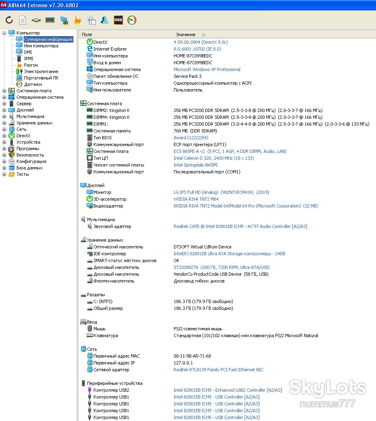
Task: Click the green memory module toolbar icon
Action: pyautogui.click(x=50, y=20)
